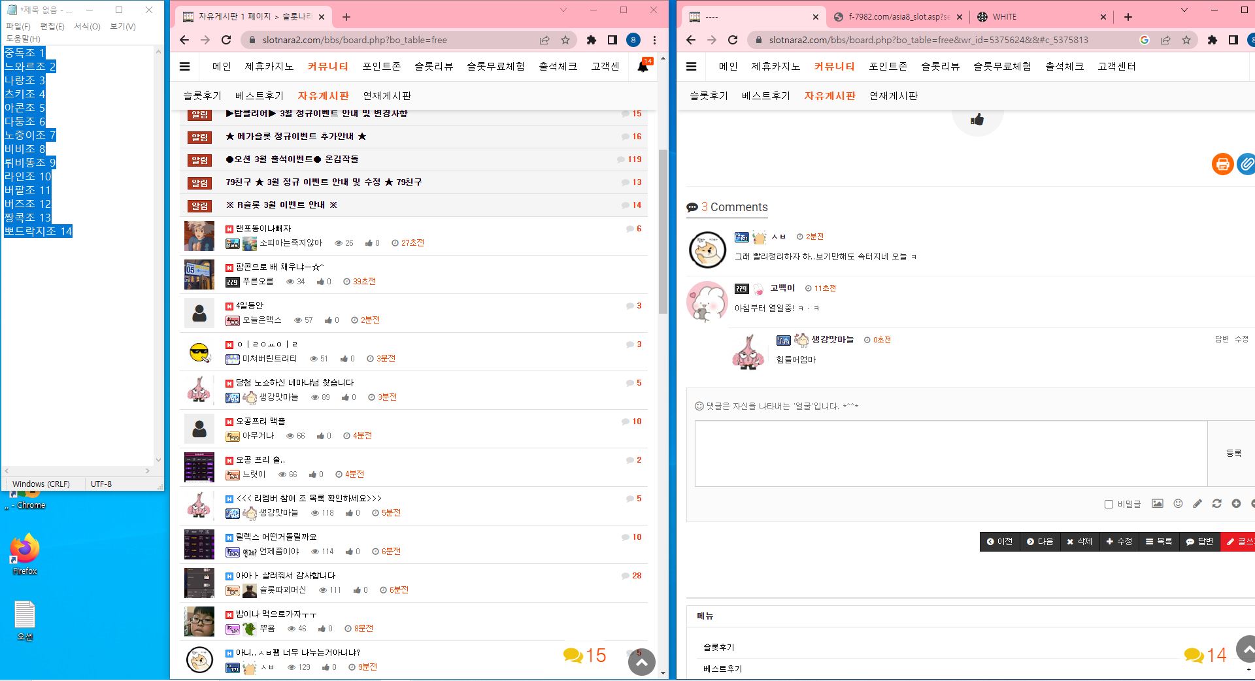Open the 보기(V) menu in Notepad

(x=123, y=26)
